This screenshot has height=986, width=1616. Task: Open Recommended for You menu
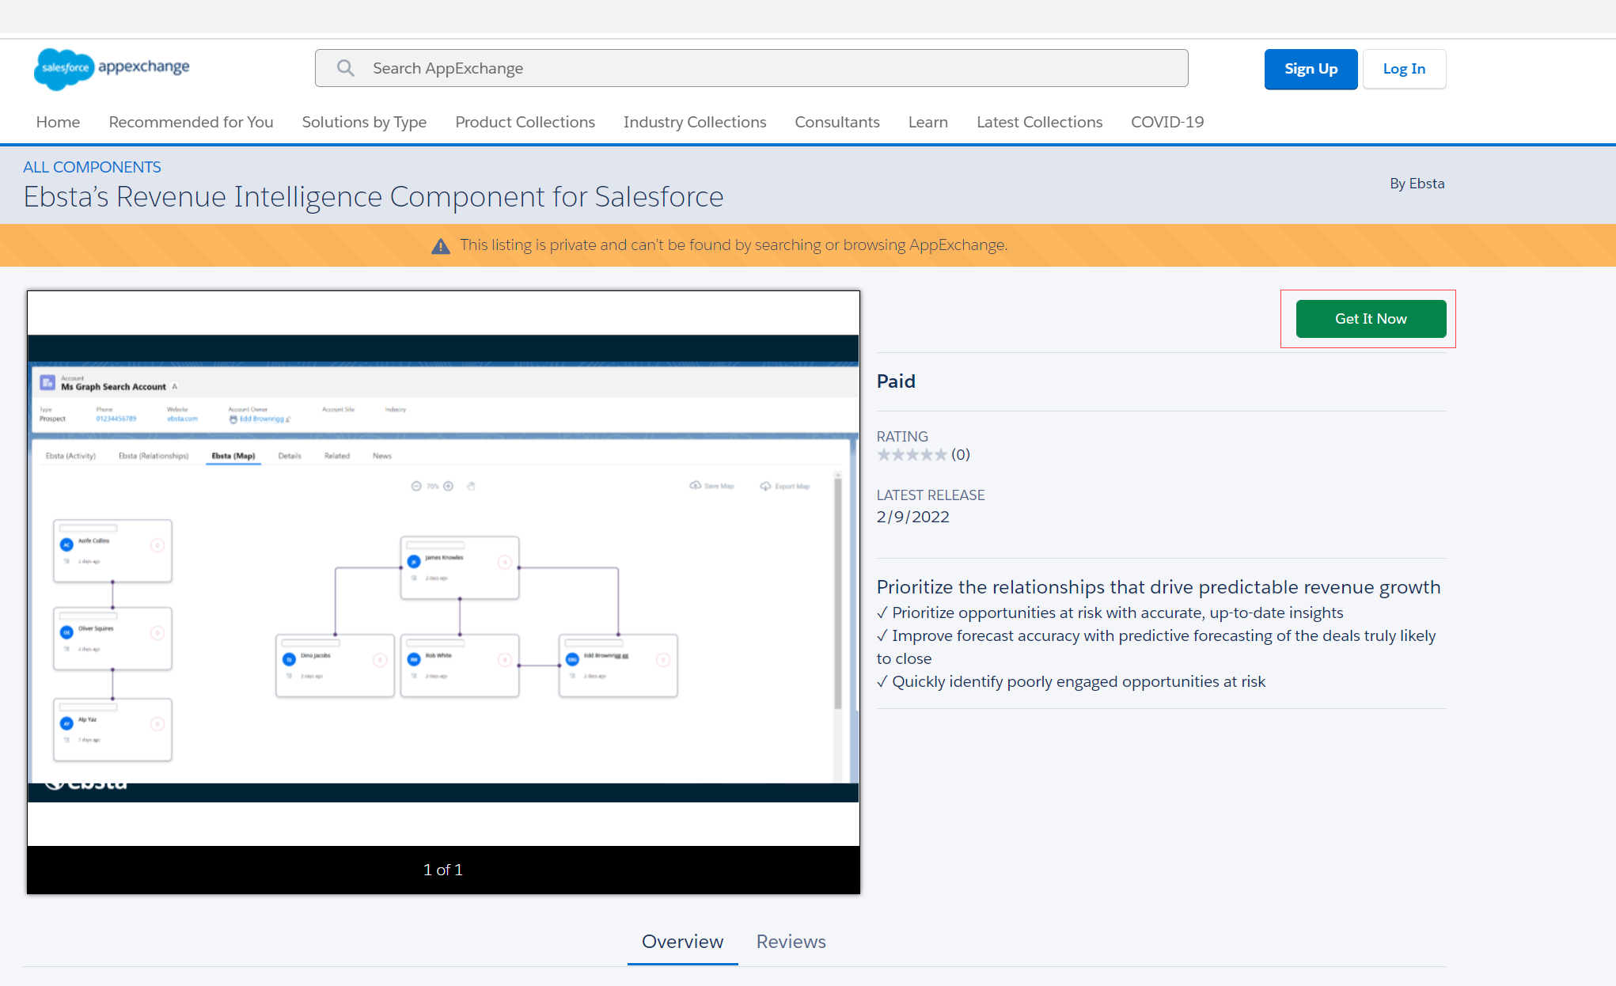tap(191, 122)
